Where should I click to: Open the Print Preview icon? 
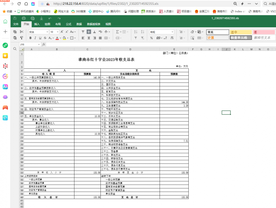pyautogui.click(x=32, y=18)
